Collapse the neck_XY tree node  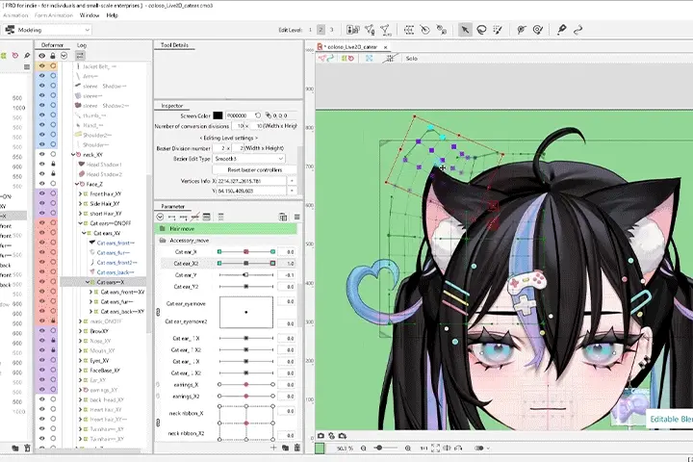(73, 154)
